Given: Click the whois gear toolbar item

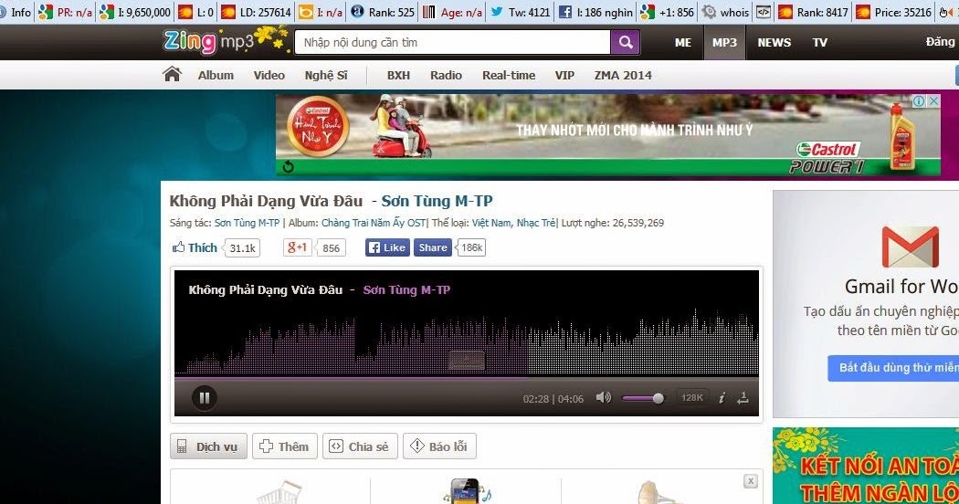Looking at the screenshot, I should coord(725,12).
